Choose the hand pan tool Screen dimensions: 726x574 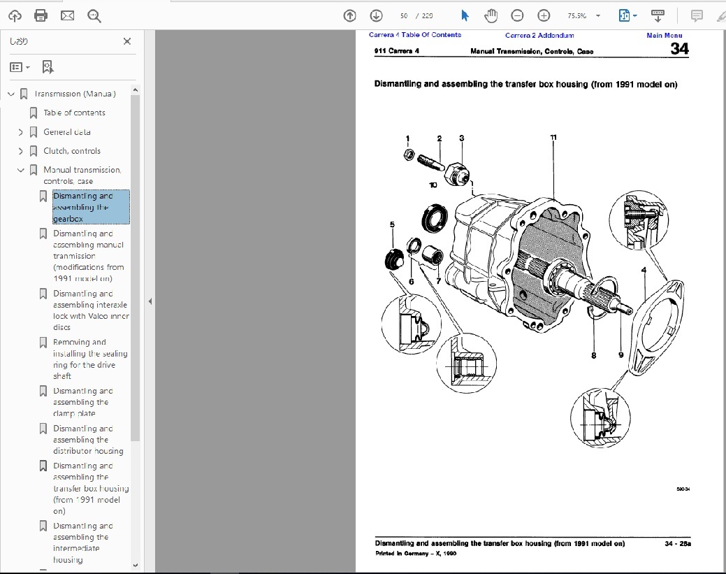[491, 16]
